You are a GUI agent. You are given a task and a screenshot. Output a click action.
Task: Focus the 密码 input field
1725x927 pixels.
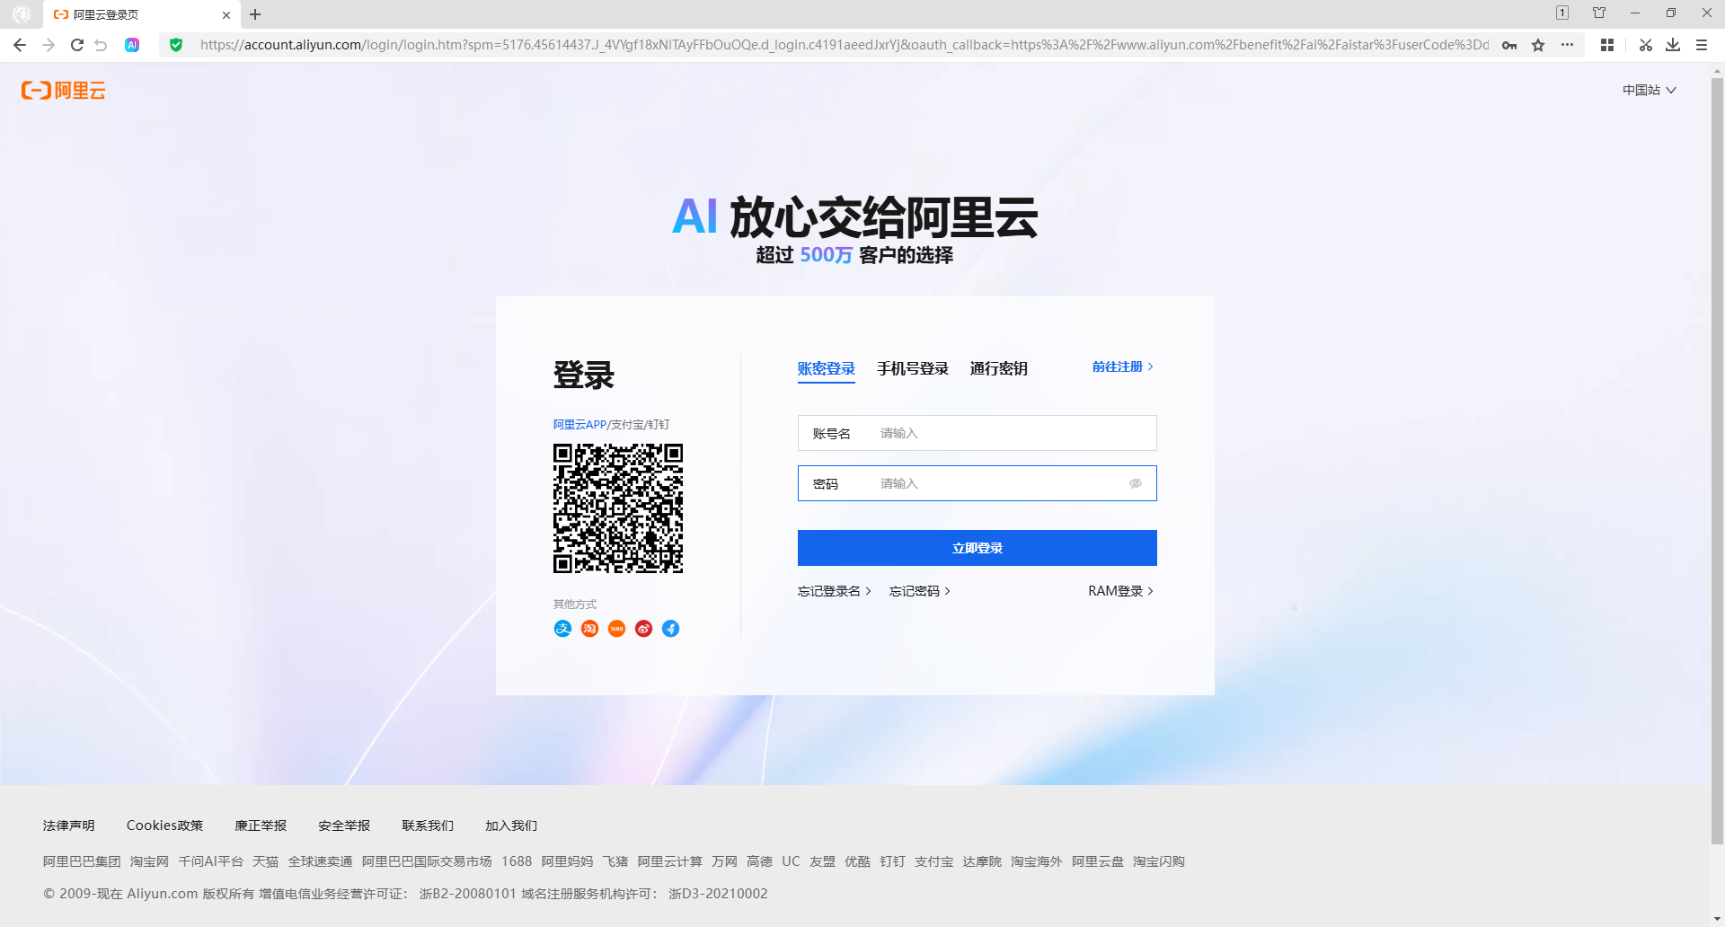(977, 483)
